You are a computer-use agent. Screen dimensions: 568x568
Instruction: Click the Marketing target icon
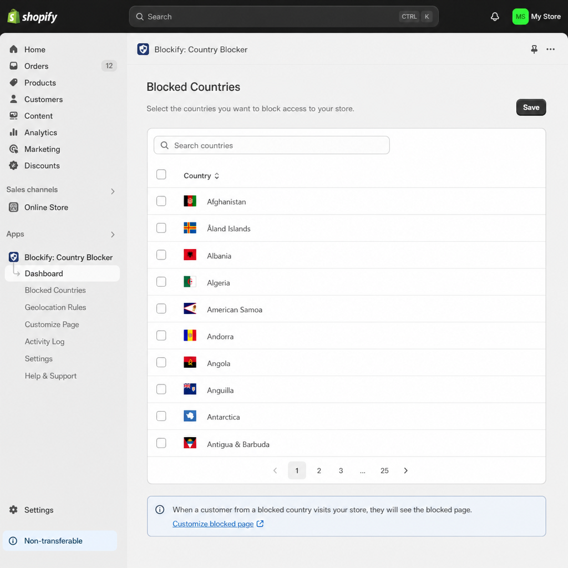pyautogui.click(x=14, y=149)
